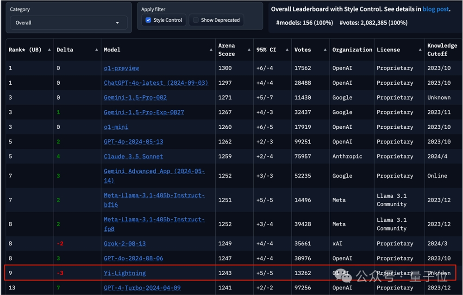This screenshot has width=463, height=295.
Task: Open Meta-Llama-3.1-405b-Instruct-bf16 link
Action: [154, 200]
